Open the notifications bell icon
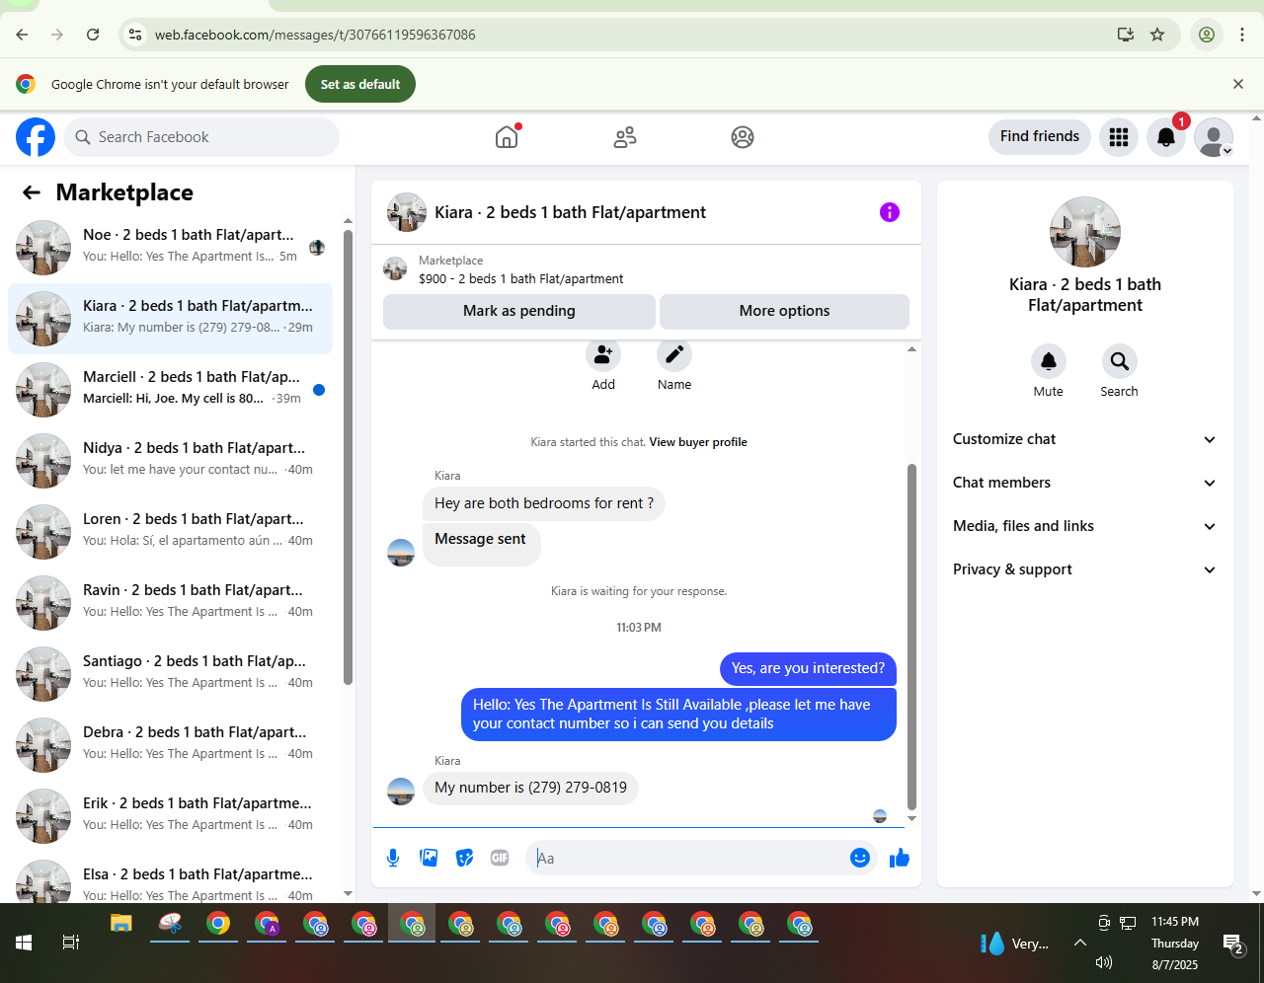The width and height of the screenshot is (1264, 983). click(1166, 137)
